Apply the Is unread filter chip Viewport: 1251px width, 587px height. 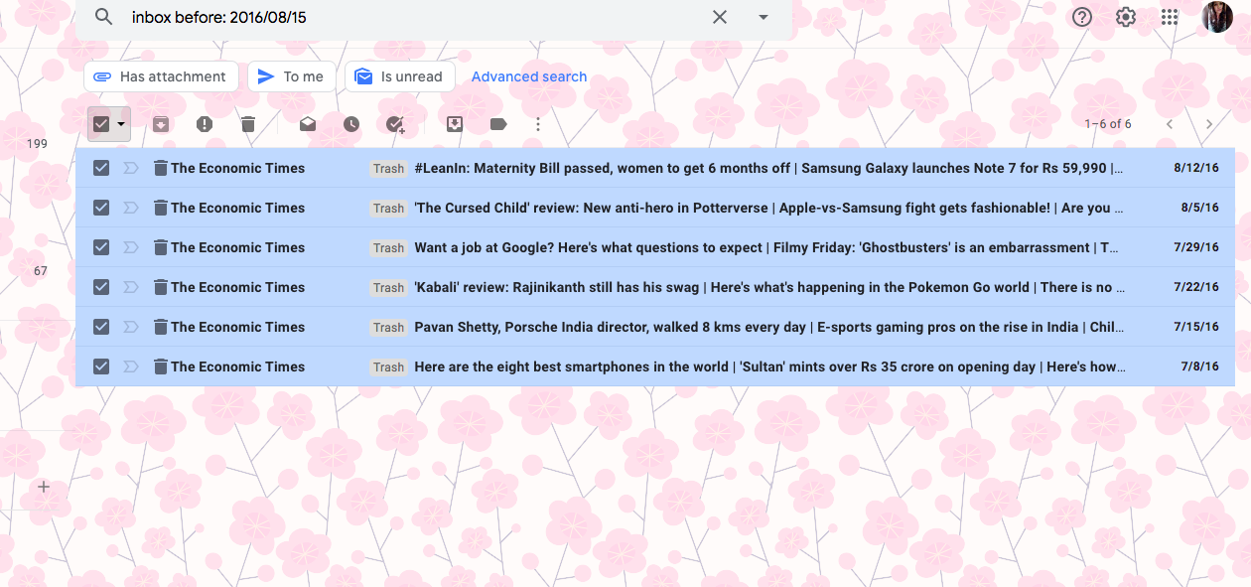pos(400,76)
